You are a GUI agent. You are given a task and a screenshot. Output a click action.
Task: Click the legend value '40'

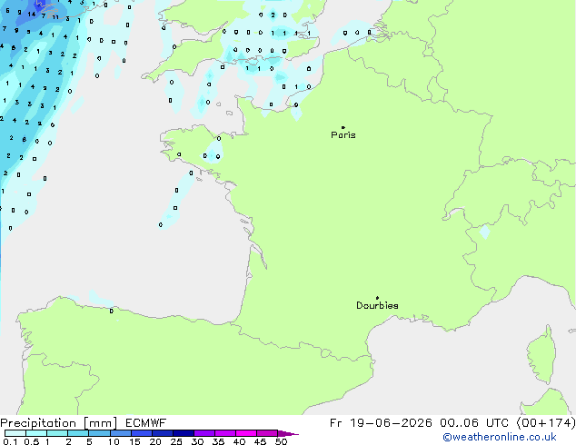click(x=239, y=441)
